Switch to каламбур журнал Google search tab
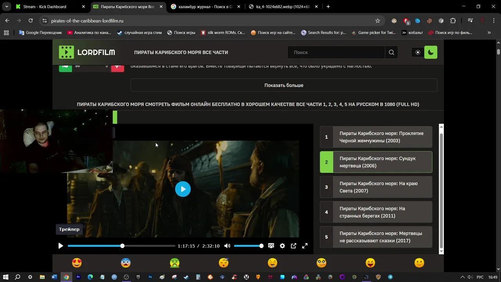 pyautogui.click(x=206, y=7)
